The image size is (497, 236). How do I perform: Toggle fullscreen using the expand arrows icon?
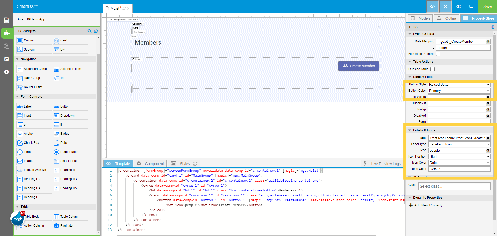445,6
